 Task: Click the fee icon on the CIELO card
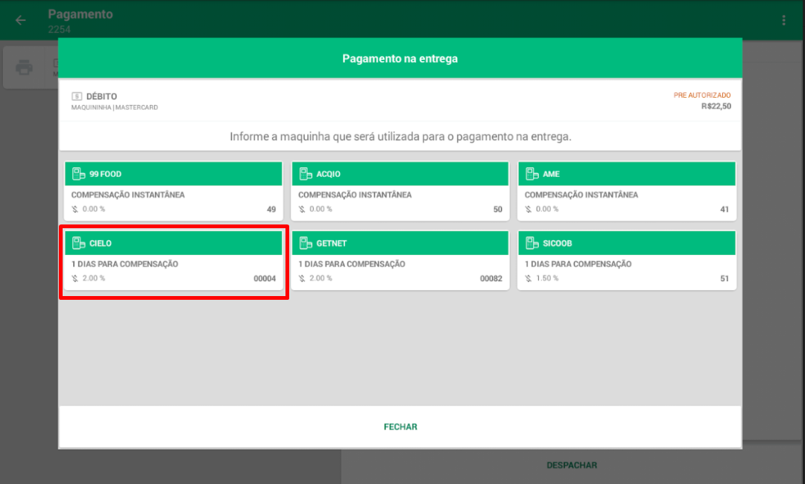[x=75, y=278]
